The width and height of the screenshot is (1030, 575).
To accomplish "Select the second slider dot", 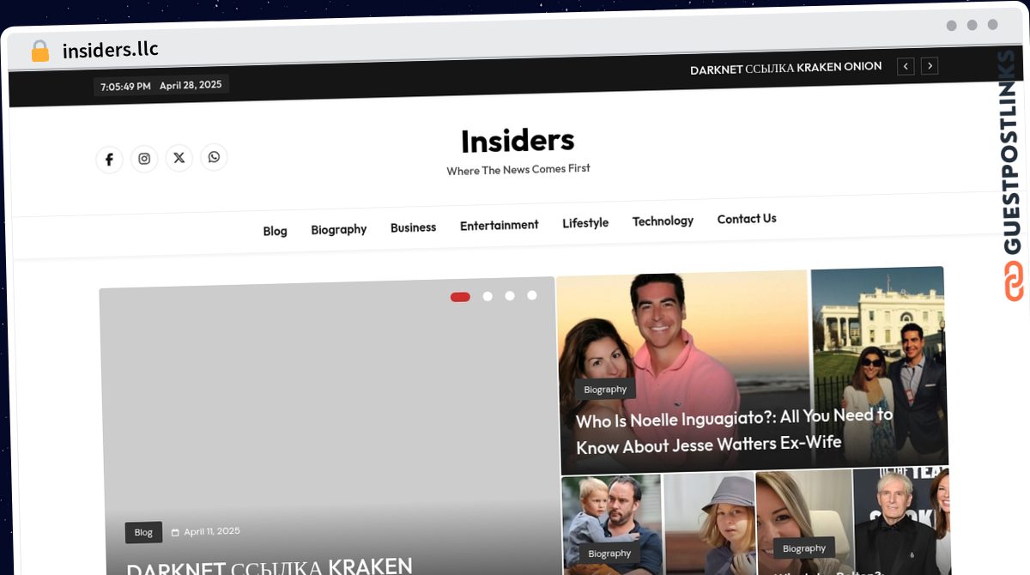I will pos(488,296).
